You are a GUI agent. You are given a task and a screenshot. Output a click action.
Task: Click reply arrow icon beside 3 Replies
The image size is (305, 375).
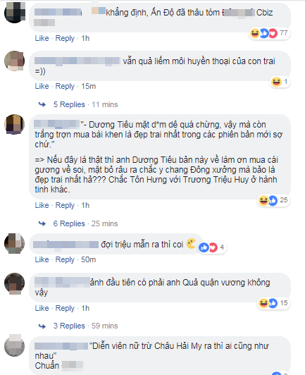click(x=42, y=326)
